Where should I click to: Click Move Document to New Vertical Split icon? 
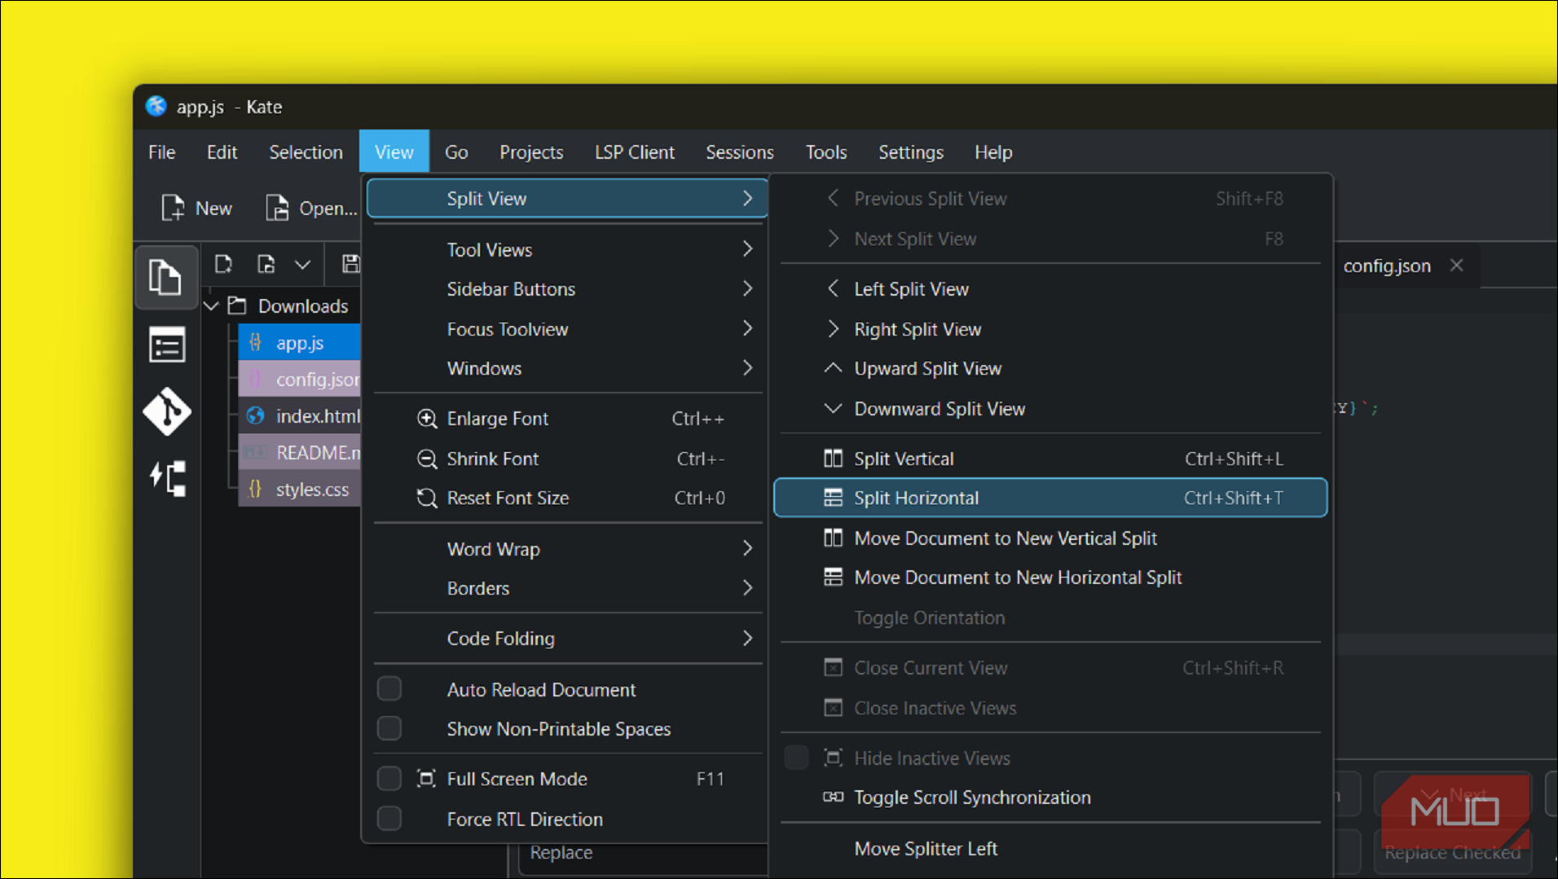(833, 538)
